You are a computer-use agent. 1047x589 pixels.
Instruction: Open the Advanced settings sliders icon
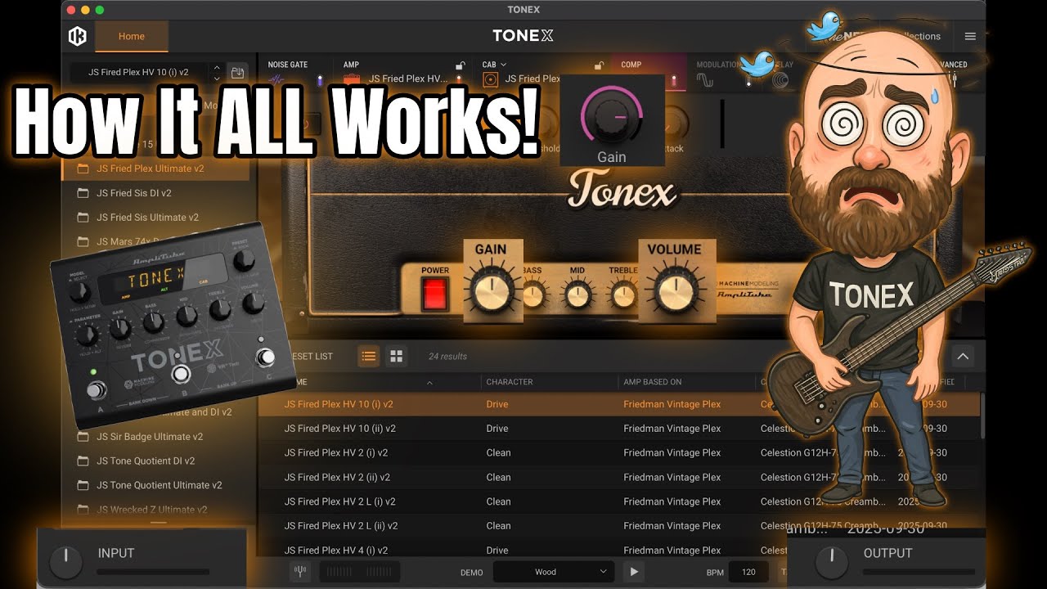point(954,79)
